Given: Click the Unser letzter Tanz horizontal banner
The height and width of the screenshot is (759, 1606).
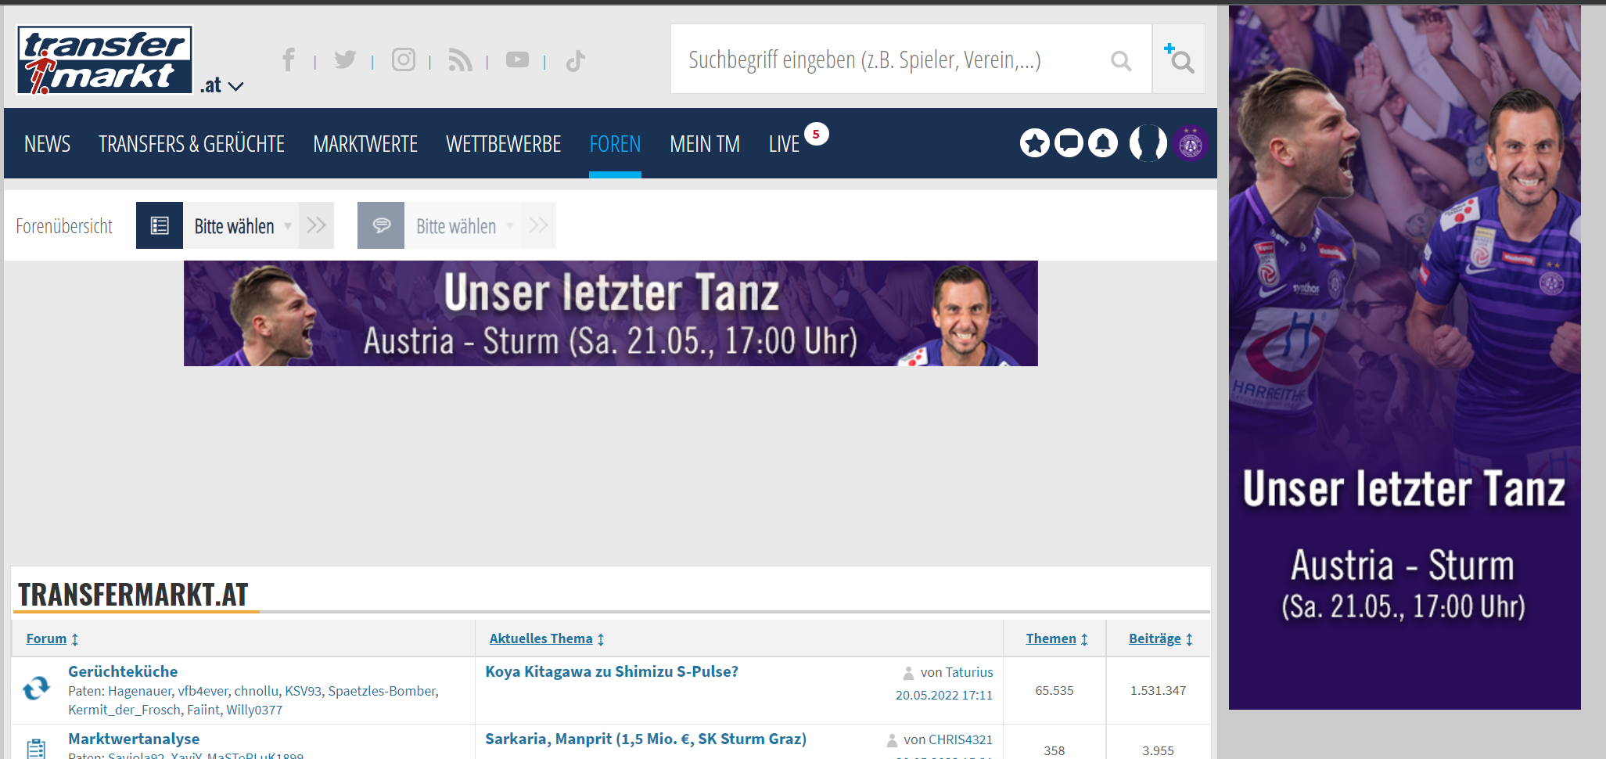Looking at the screenshot, I should tap(611, 313).
